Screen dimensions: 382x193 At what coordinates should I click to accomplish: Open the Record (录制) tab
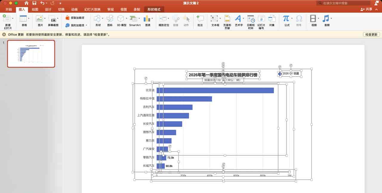[x=137, y=10]
